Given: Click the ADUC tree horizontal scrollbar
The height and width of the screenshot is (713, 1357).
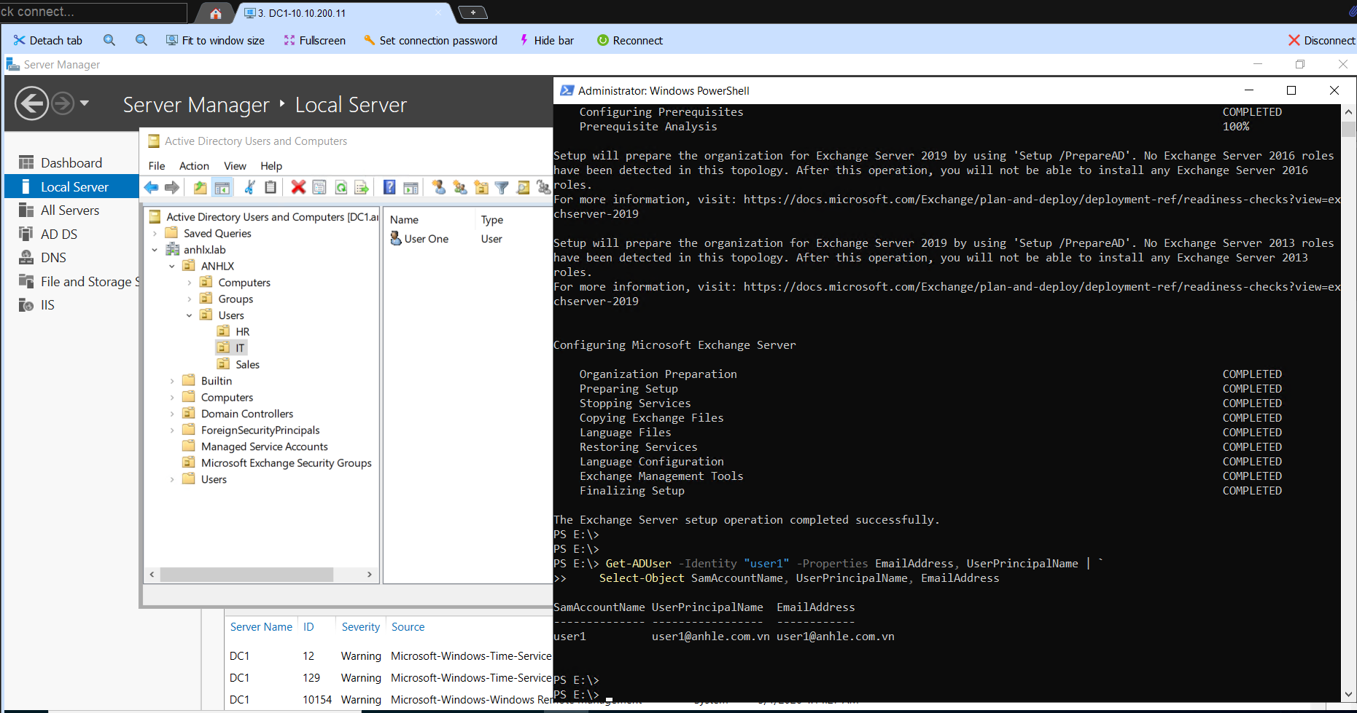Looking at the screenshot, I should (x=246, y=575).
